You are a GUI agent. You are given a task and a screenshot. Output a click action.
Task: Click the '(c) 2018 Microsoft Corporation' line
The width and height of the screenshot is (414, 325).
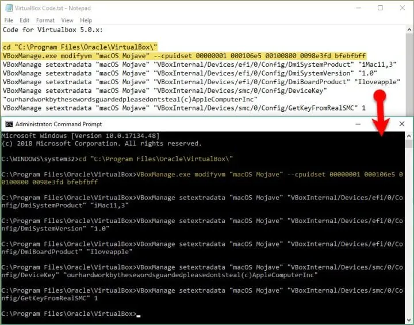pos(102,143)
